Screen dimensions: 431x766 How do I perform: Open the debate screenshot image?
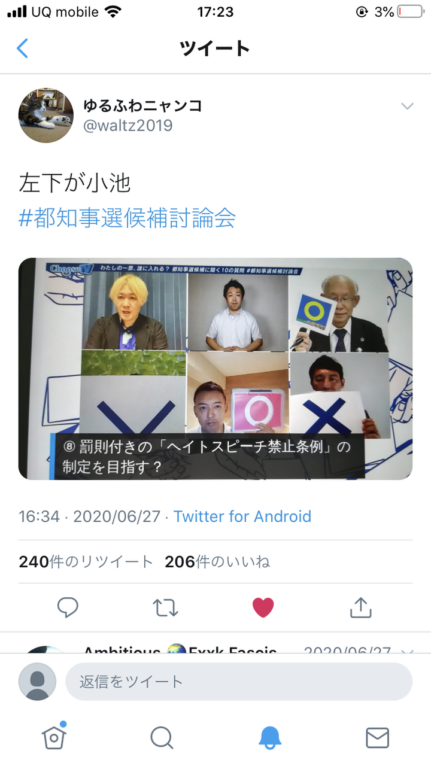pyautogui.click(x=215, y=369)
